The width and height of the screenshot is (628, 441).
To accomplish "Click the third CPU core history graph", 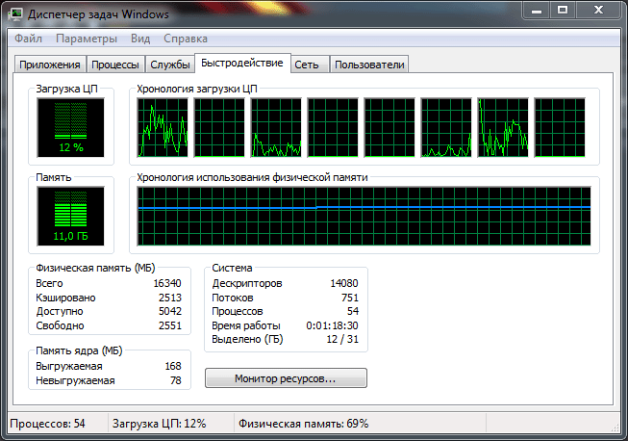I will (x=276, y=128).
